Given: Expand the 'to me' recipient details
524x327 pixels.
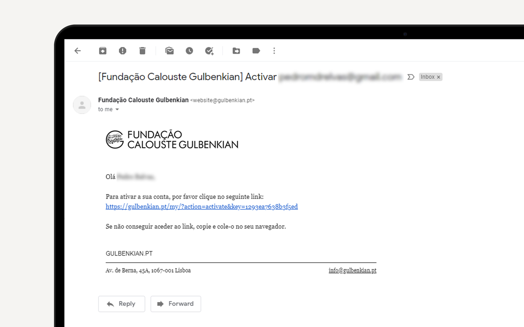Looking at the screenshot, I should pos(117,110).
